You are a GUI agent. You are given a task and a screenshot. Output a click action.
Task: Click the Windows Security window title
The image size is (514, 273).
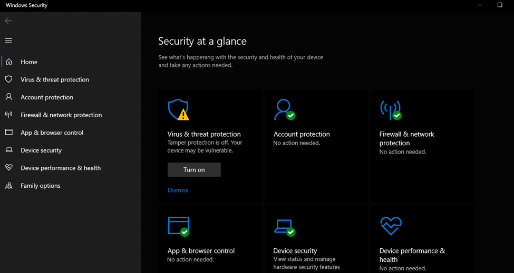tap(26, 5)
